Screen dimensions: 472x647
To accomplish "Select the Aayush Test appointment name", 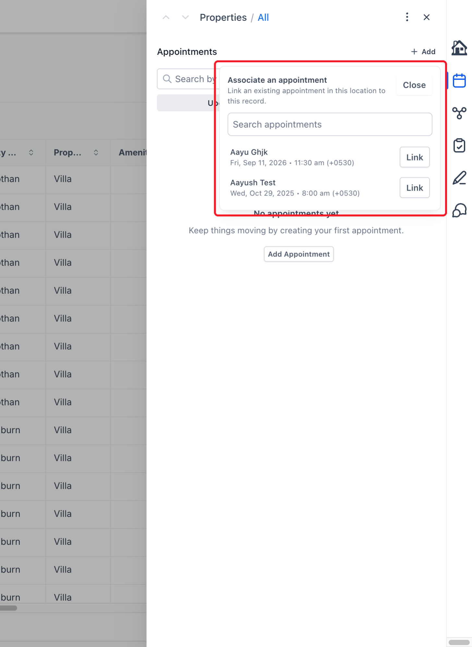I will (x=253, y=183).
